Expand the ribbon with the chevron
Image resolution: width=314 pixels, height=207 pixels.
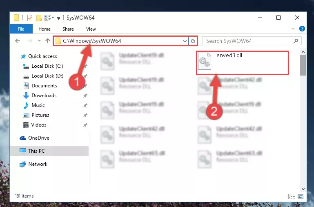pyautogui.click(x=293, y=29)
